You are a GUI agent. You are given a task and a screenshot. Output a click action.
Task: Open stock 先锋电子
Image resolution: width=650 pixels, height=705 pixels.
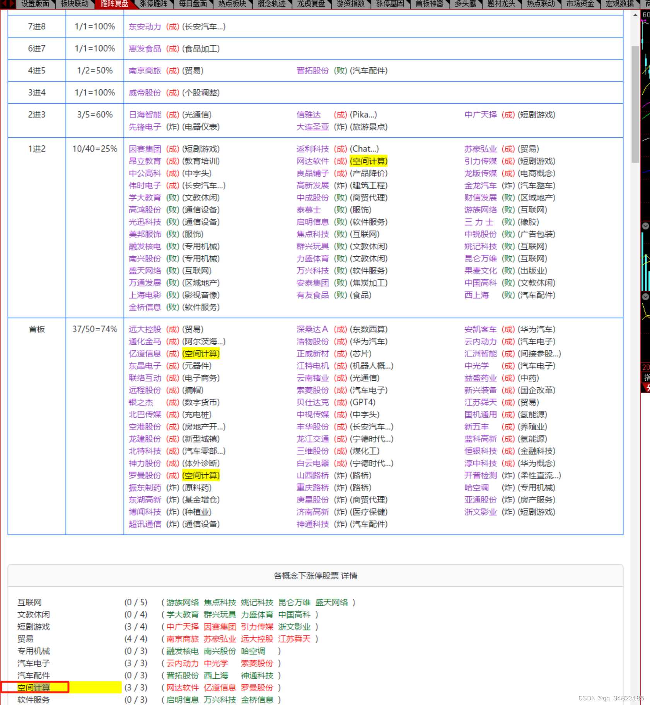click(145, 127)
